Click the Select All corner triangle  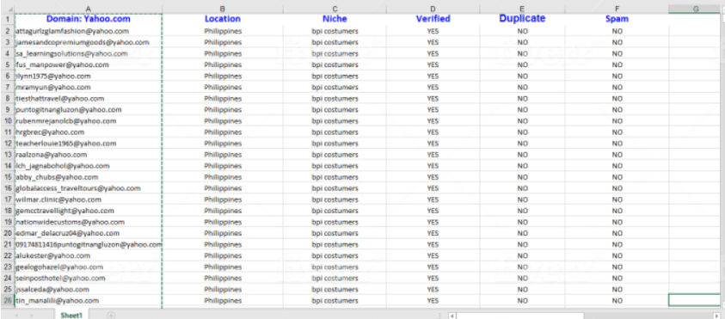[10, 9]
